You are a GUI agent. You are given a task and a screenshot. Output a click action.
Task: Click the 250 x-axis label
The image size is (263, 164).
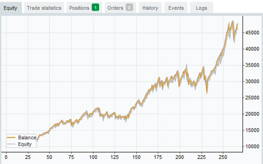coord(223,157)
